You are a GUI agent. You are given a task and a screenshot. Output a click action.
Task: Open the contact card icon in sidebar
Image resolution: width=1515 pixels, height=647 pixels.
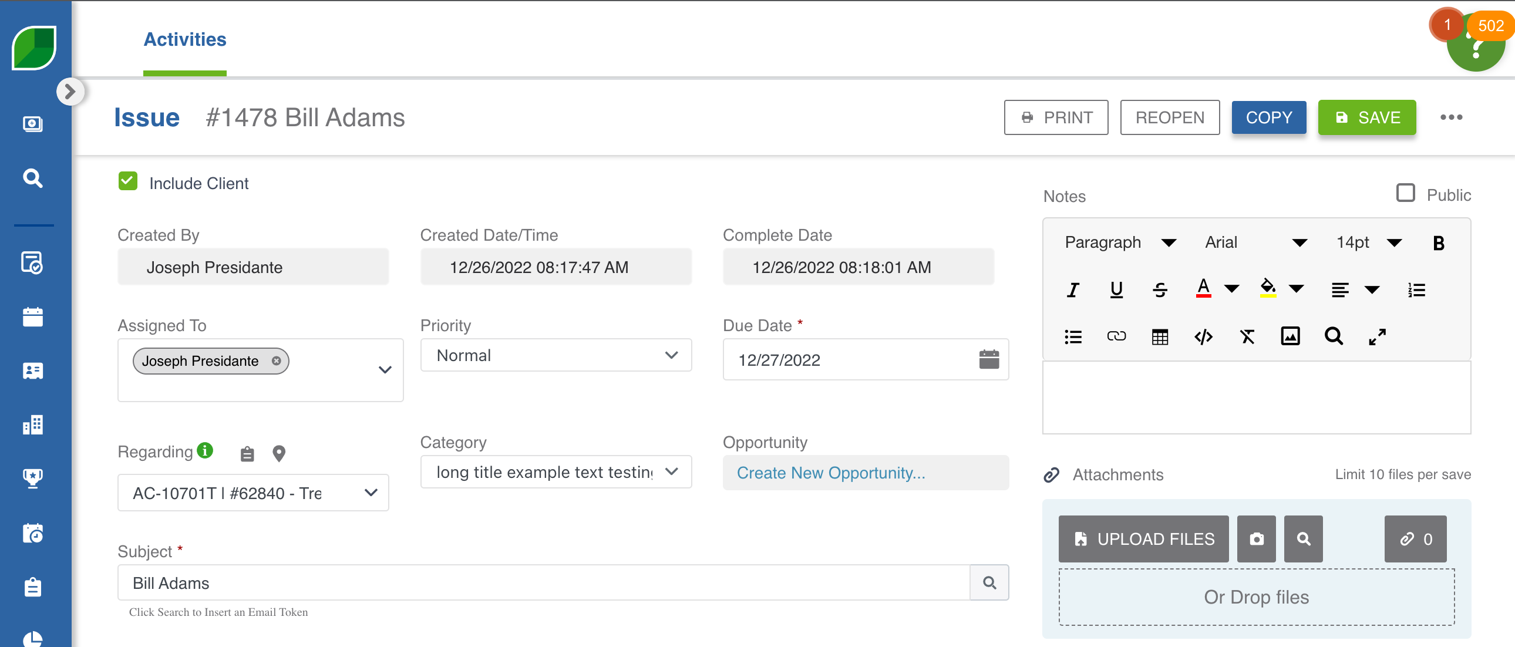coord(33,370)
